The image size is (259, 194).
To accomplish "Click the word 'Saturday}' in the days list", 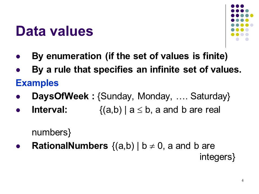I will click(210, 96).
